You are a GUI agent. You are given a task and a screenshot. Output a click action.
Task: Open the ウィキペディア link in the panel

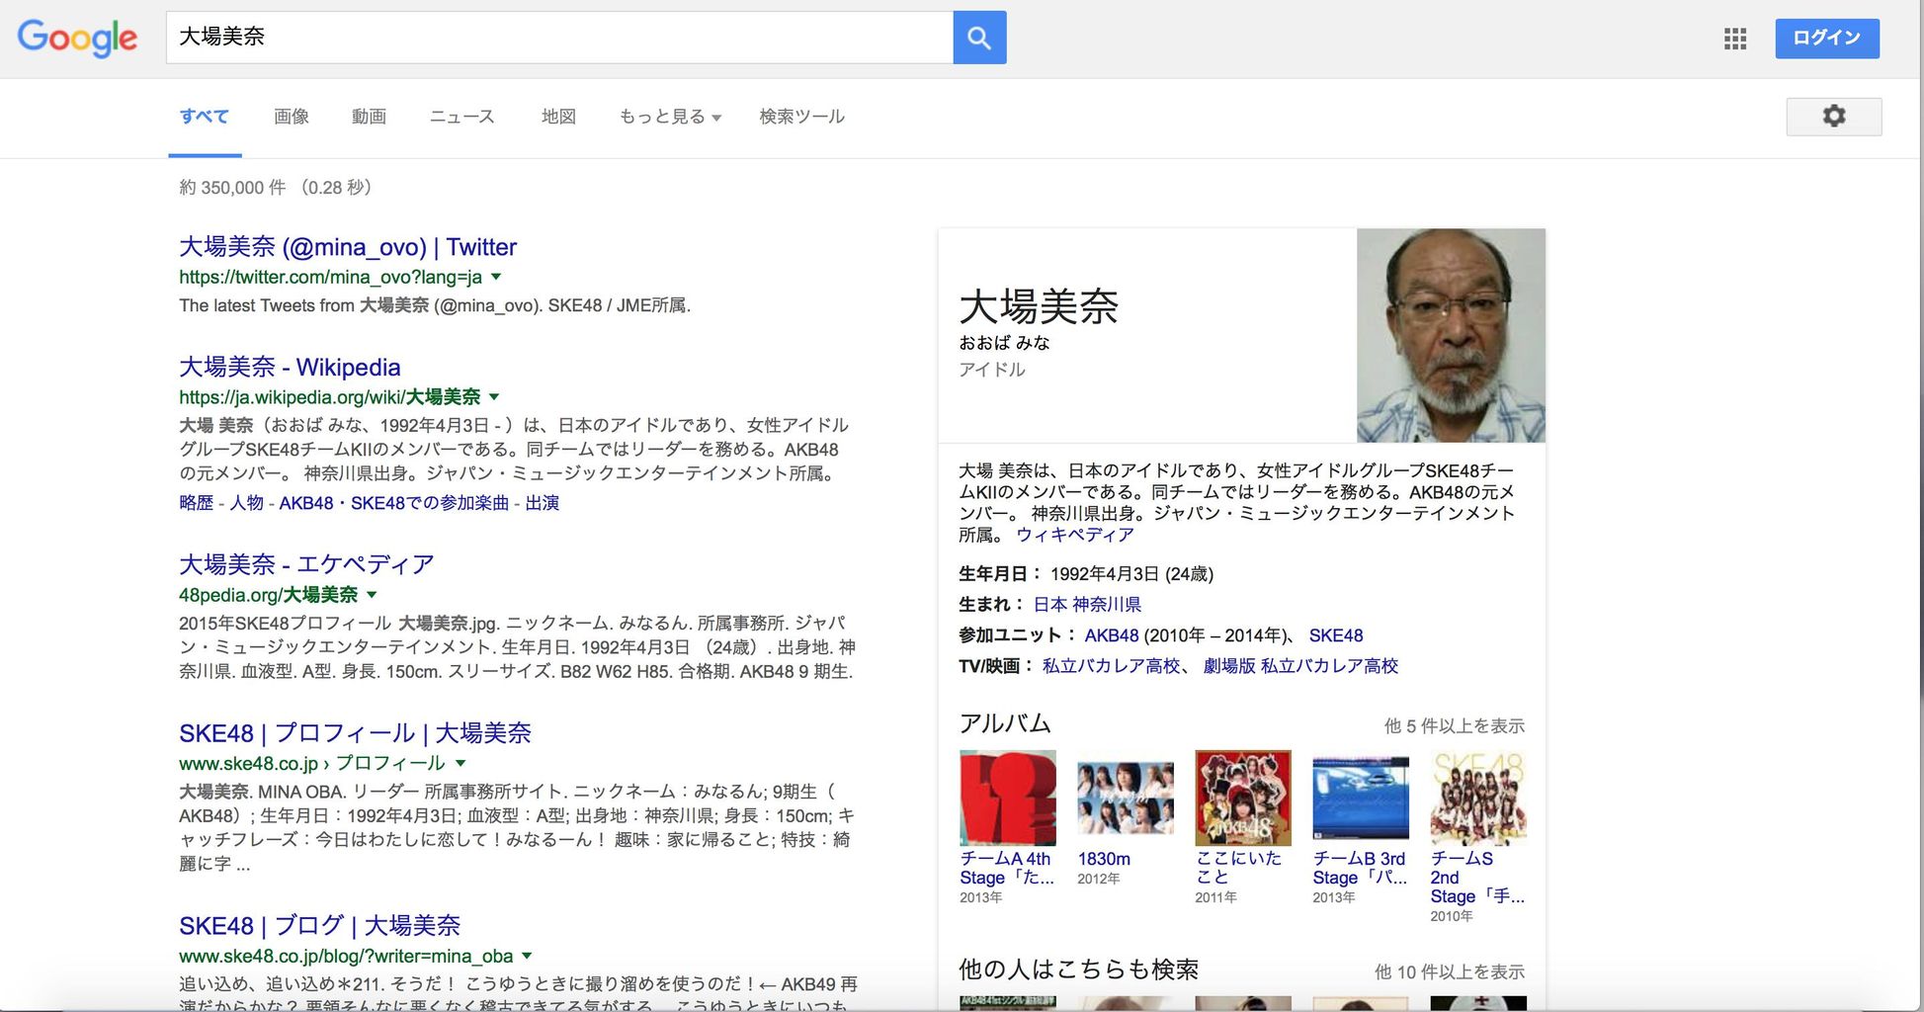click(1075, 535)
